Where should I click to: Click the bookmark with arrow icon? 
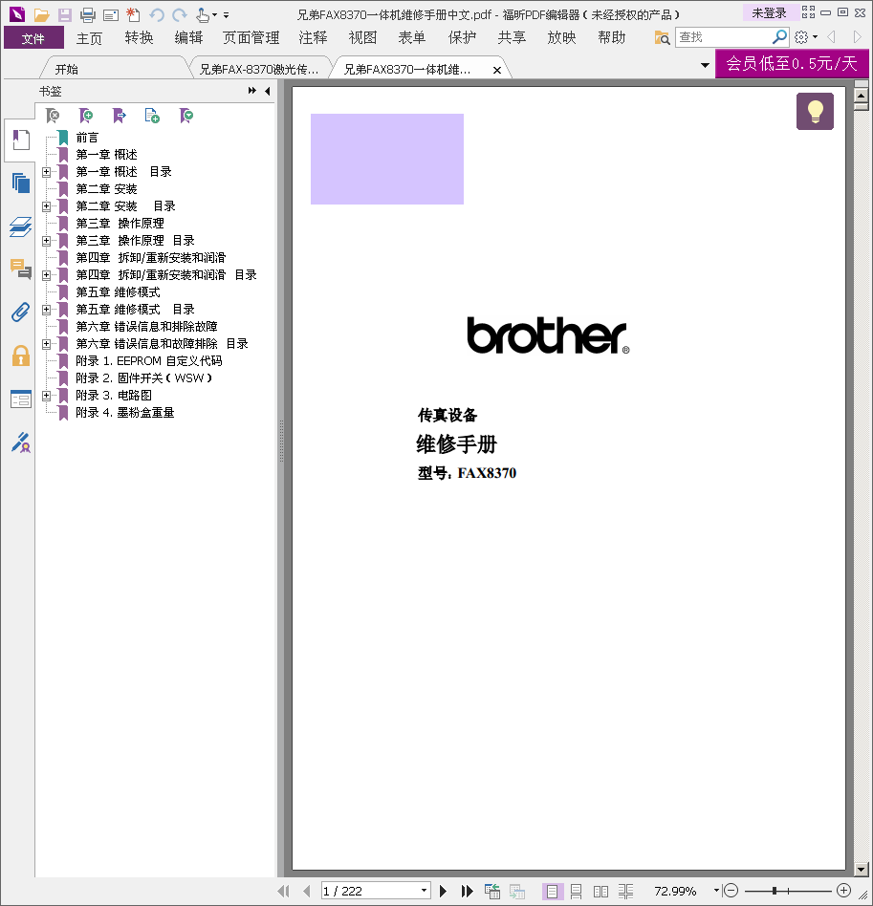click(x=120, y=116)
